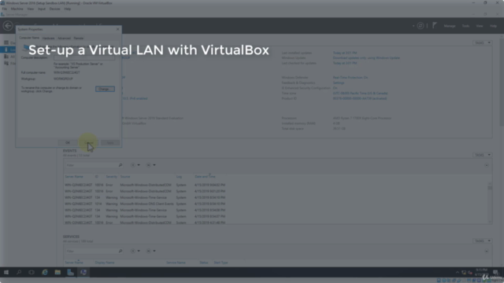
Task: Open the VirtualBox Input menu
Action: (x=42, y=9)
